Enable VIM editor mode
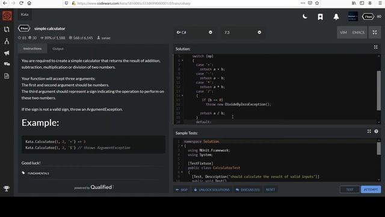The width and height of the screenshot is (385, 217). [343, 32]
